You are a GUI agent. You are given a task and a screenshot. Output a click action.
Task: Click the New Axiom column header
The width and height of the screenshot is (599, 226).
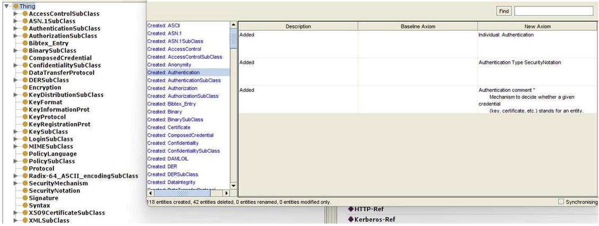pos(537,26)
